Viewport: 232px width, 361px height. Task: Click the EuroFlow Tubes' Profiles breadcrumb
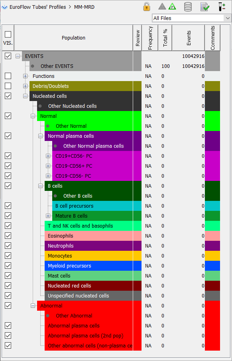38,7
